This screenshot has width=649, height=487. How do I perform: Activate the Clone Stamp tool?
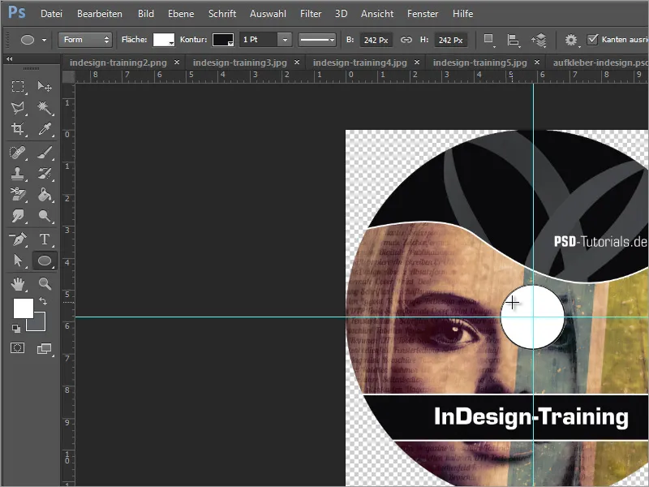tap(18, 173)
